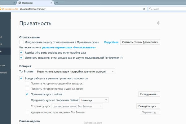Image resolution: width=186 pixels, height=124 pixels.
Task: Follow the Подробнее link
Action: point(111,42)
